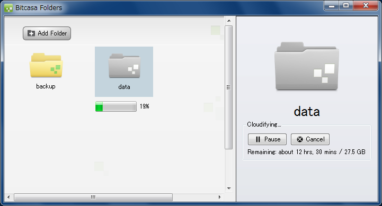Image resolution: width=382 pixels, height=206 pixels.
Task: Click the Cloudifying... status label
Action: tap(264, 124)
